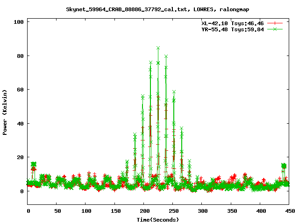Click y-axis tick label 100
The width and height of the screenshot is (299, 224).
coord(19,22)
